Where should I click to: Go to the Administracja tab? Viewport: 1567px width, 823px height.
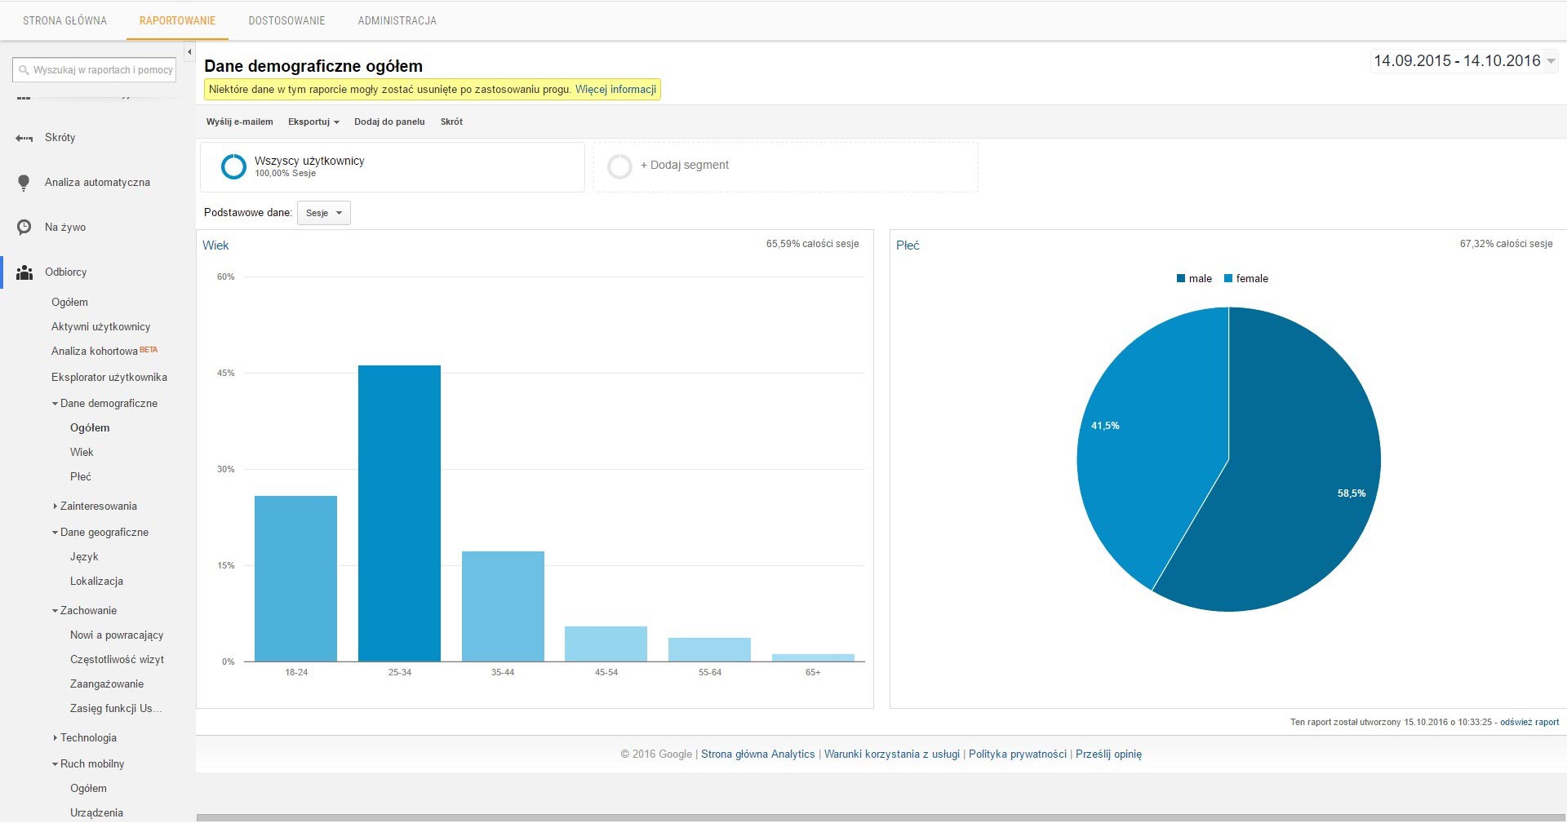coord(397,20)
